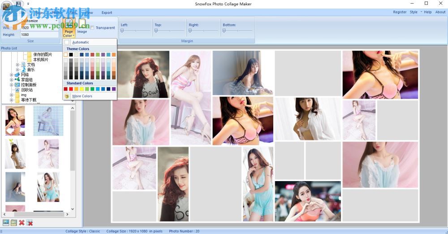Expand the 音乐 tree node

(x=17, y=69)
